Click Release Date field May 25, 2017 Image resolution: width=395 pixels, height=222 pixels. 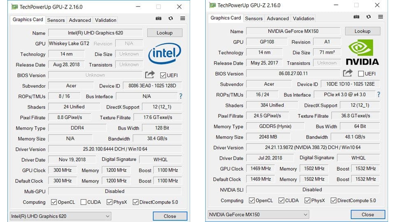coord(264,63)
